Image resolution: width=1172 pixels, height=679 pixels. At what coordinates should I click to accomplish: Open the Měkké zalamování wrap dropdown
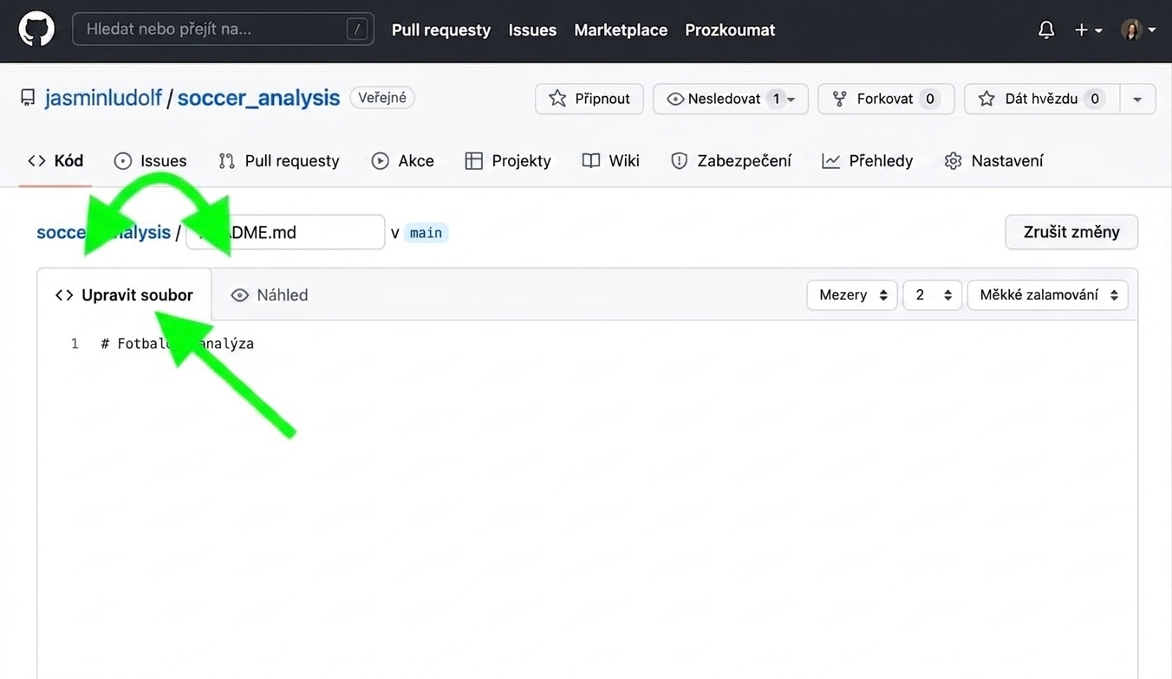tap(1048, 295)
